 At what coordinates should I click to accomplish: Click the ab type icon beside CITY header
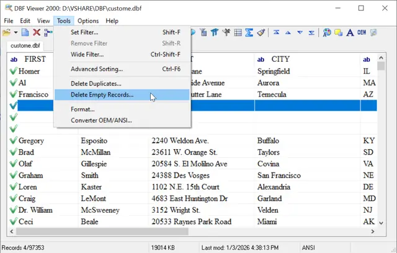coord(261,59)
